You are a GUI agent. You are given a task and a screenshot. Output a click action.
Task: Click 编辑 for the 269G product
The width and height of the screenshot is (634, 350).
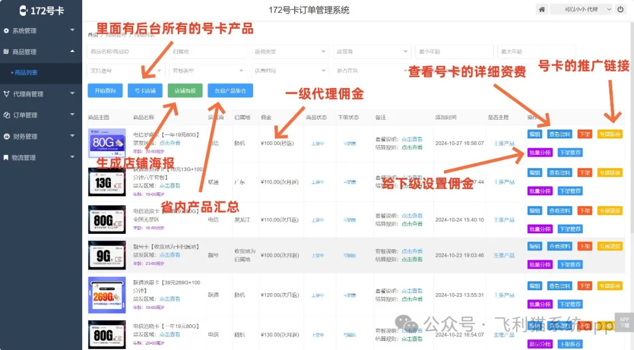point(535,286)
